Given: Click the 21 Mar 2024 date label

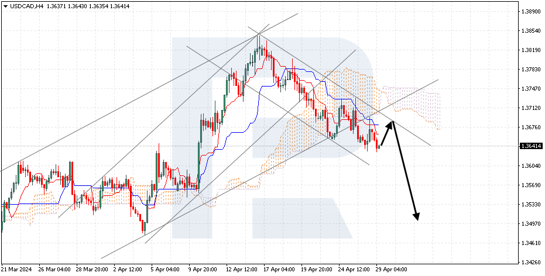Looking at the screenshot, I should point(15,270).
